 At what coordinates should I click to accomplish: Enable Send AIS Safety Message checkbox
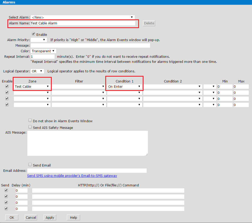(30, 127)
